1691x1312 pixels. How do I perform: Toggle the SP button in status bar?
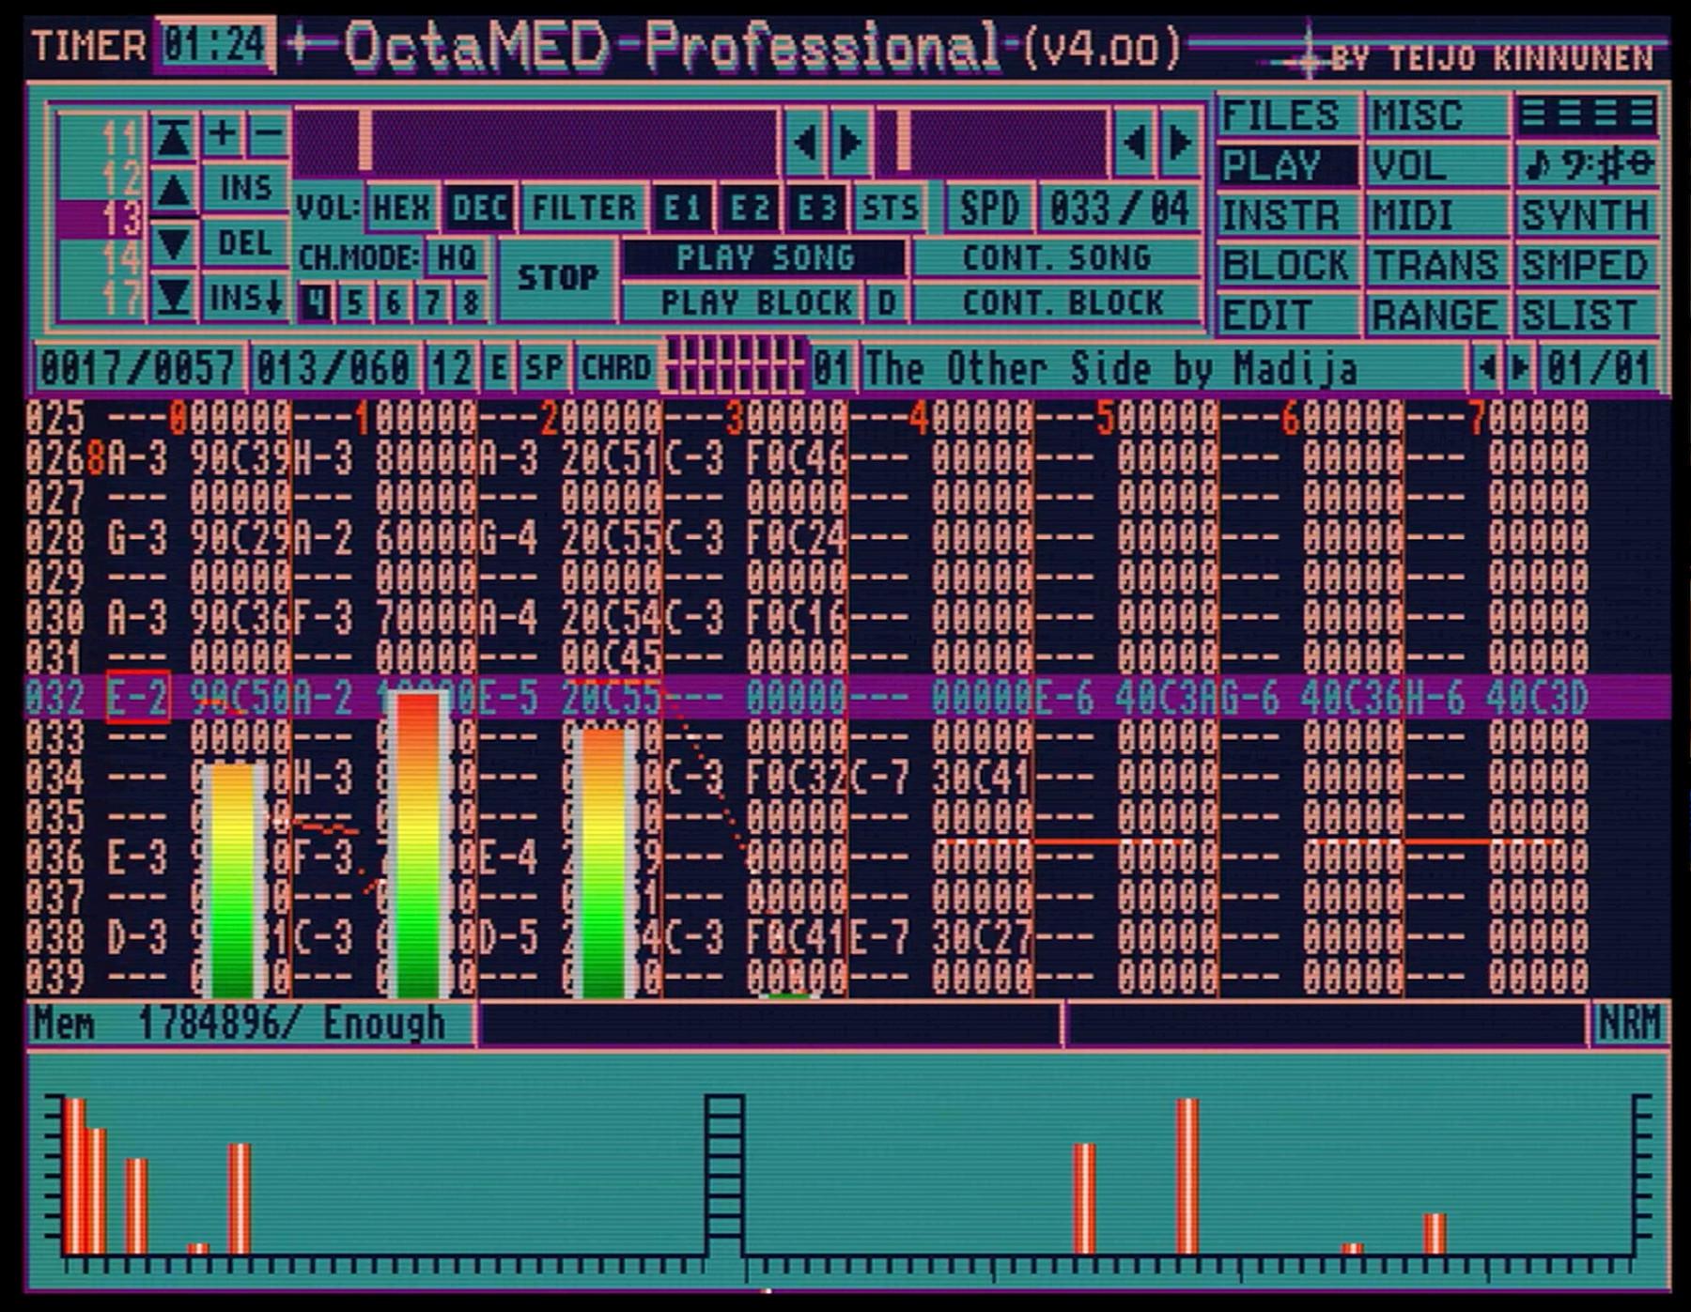[x=543, y=367]
